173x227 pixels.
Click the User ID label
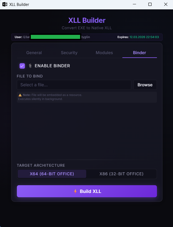tap(18, 37)
